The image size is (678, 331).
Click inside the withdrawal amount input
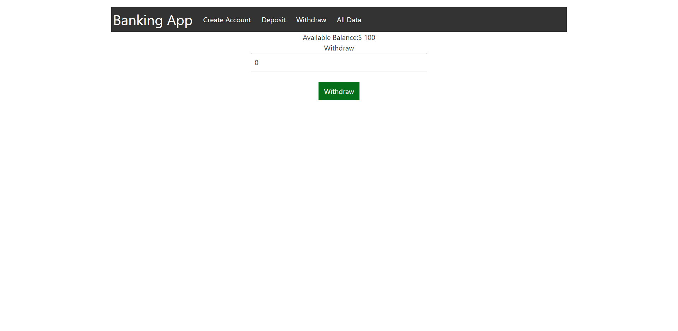point(339,62)
